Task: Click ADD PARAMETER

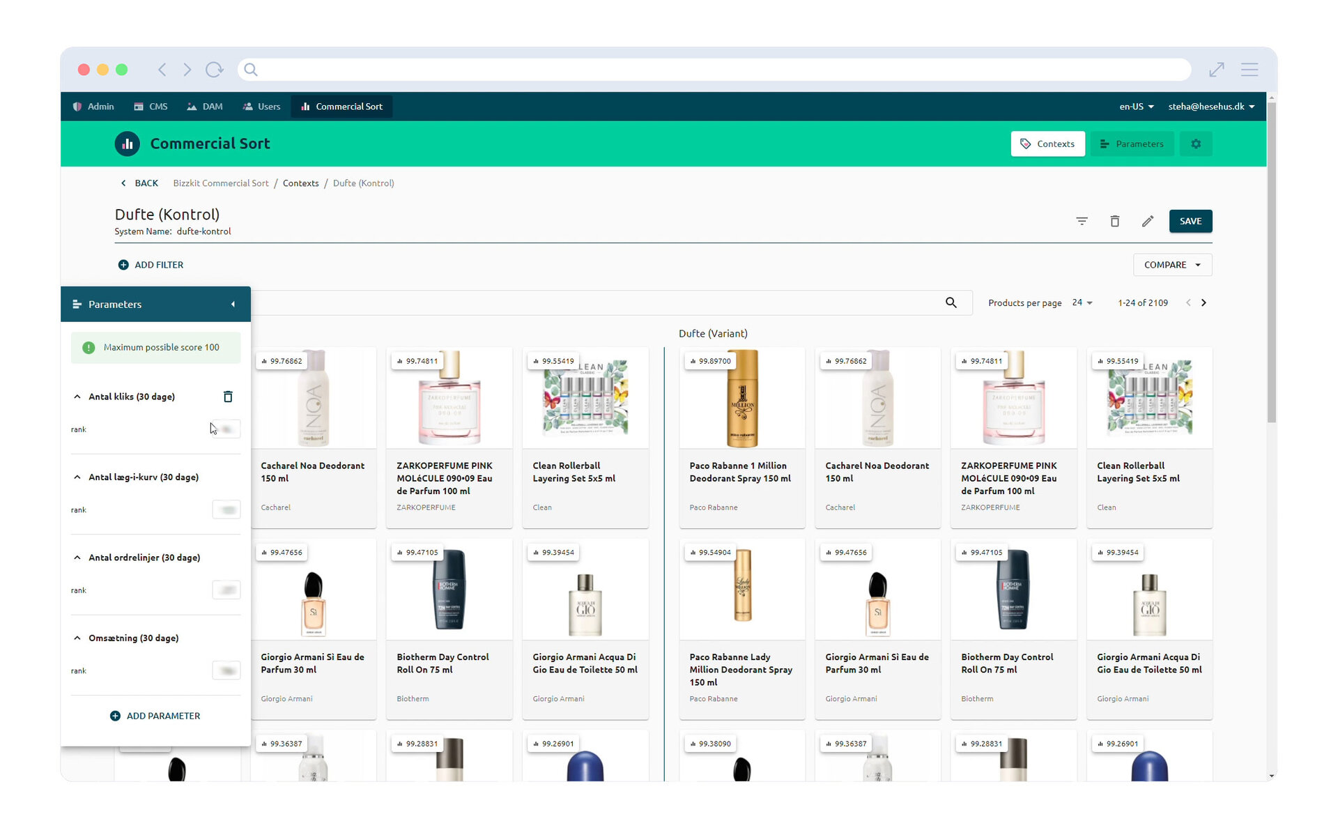Action: pyautogui.click(x=155, y=716)
